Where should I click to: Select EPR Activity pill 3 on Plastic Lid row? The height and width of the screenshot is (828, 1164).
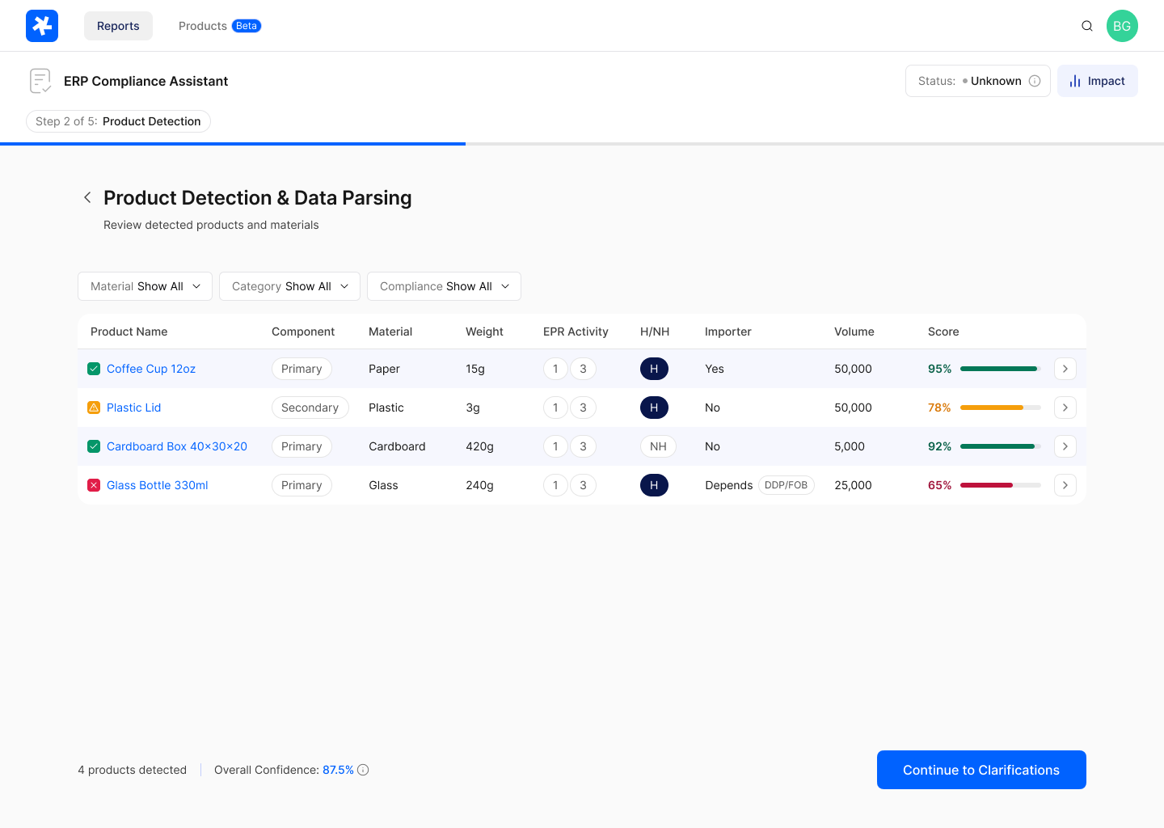pyautogui.click(x=583, y=407)
